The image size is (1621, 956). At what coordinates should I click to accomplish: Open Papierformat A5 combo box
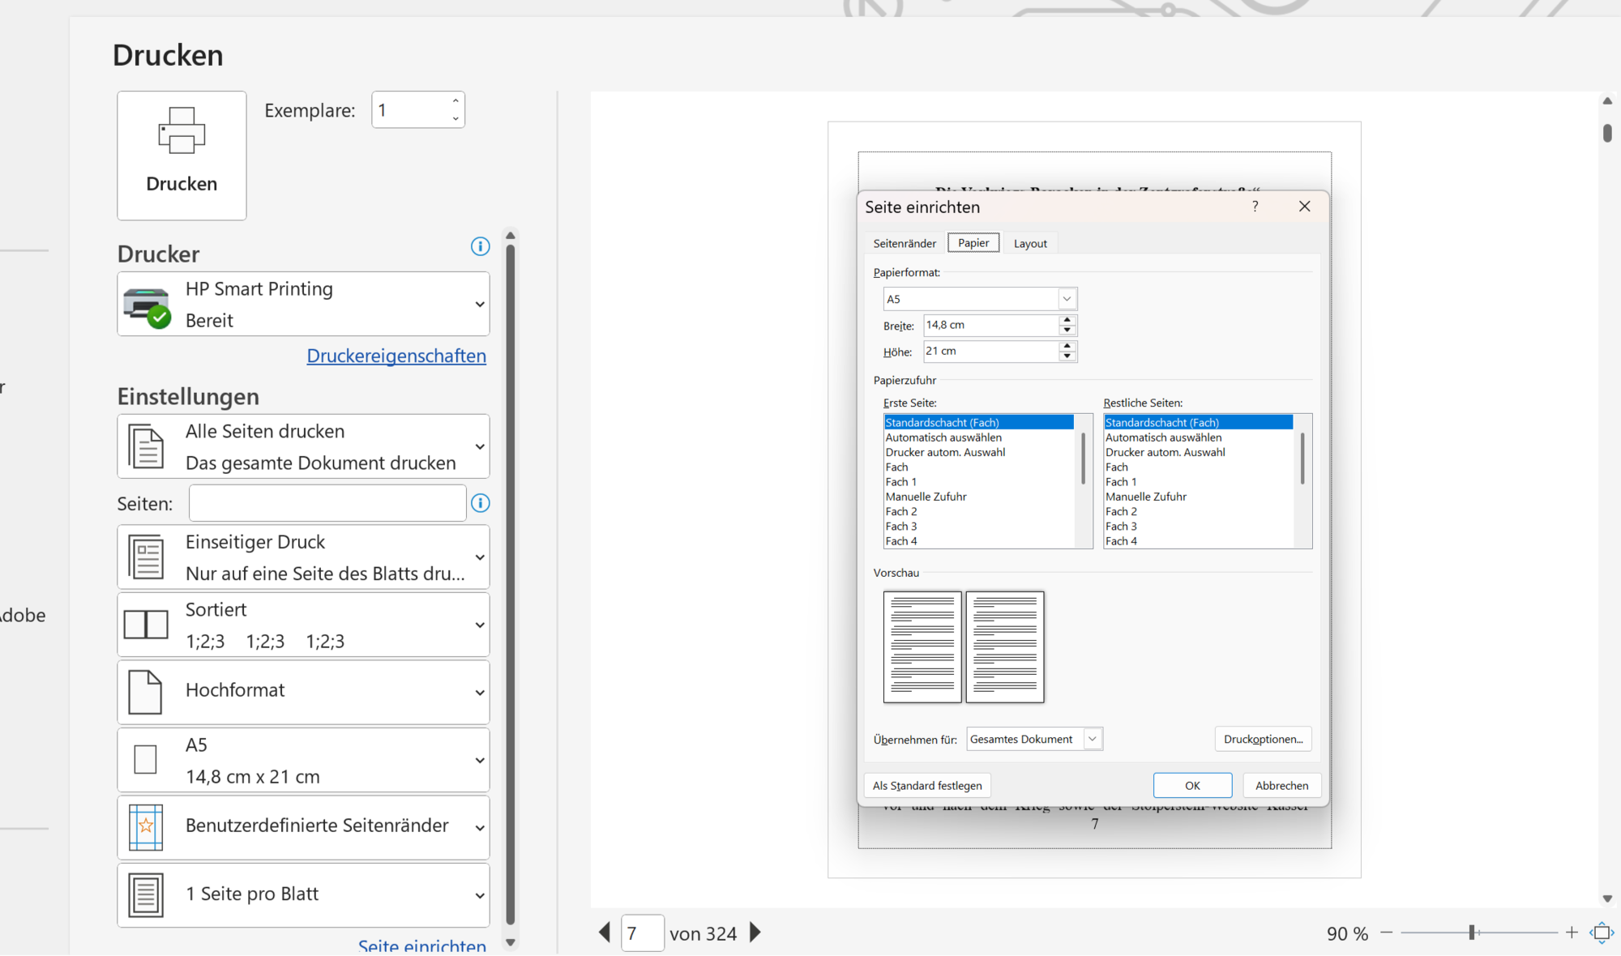(x=980, y=299)
